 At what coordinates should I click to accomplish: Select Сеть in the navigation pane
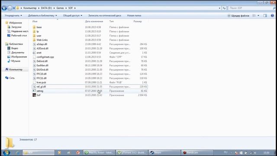12,78
